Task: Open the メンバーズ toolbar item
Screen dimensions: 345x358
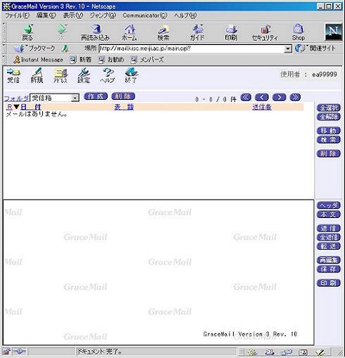Action: click(147, 60)
